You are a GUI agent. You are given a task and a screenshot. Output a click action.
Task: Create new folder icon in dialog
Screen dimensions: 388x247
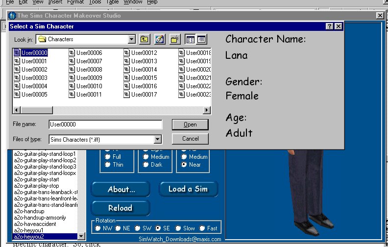175,39
